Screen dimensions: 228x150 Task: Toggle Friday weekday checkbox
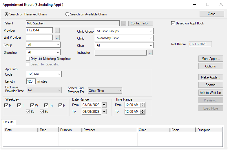(x=60, y=105)
